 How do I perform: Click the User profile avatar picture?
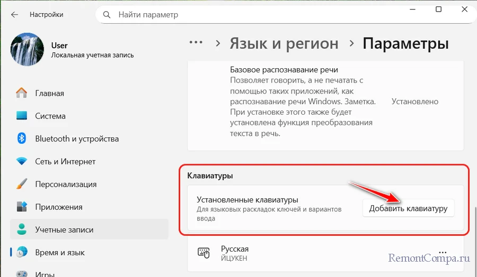click(x=27, y=50)
